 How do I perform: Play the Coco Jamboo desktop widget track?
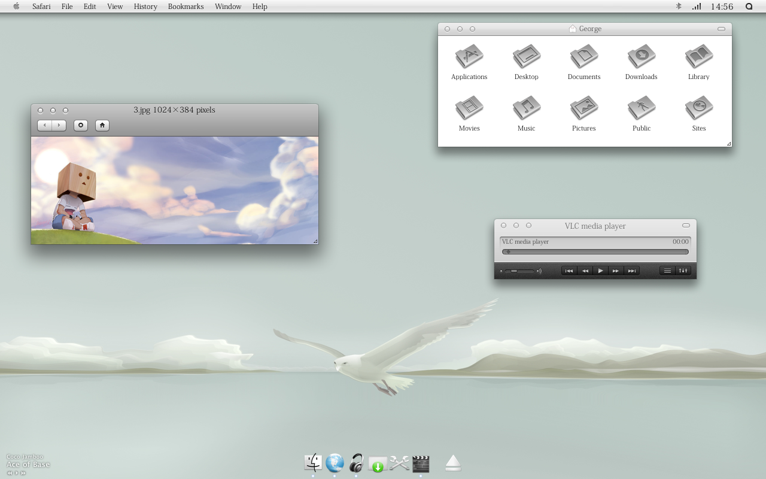(16, 473)
